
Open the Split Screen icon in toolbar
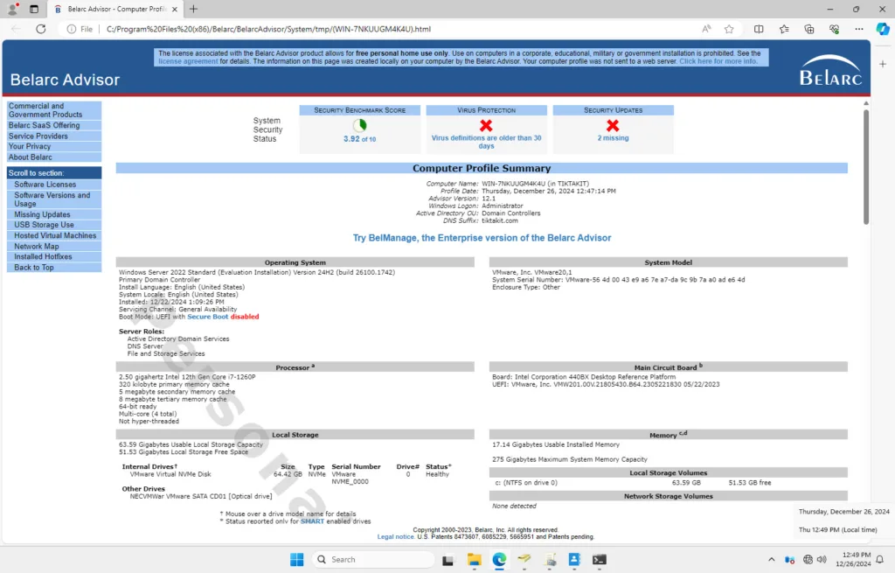point(759,29)
